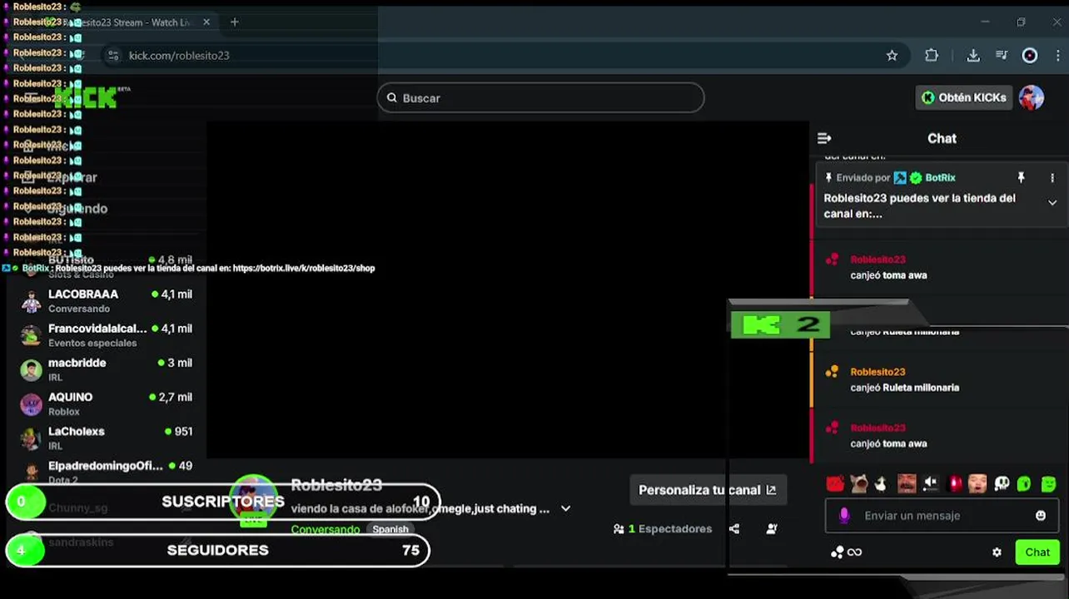Pick the white skull emote

point(1002,483)
